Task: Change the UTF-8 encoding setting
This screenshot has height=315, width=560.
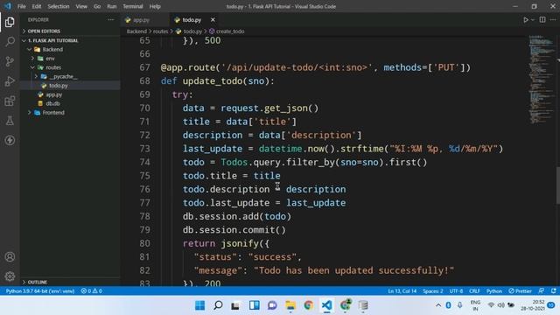Action: pyautogui.click(x=456, y=291)
